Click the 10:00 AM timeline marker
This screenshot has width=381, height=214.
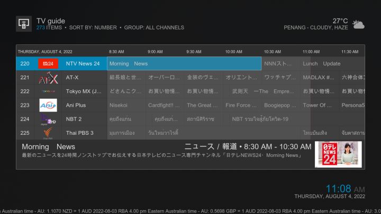click(233, 52)
